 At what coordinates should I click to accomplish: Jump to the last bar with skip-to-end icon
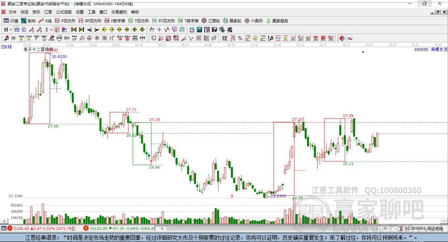coord(81,30)
